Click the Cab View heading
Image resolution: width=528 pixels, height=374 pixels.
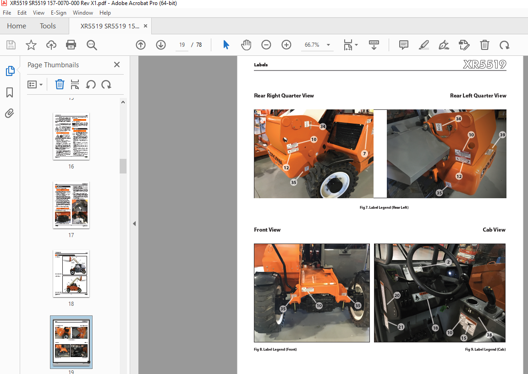coord(494,230)
